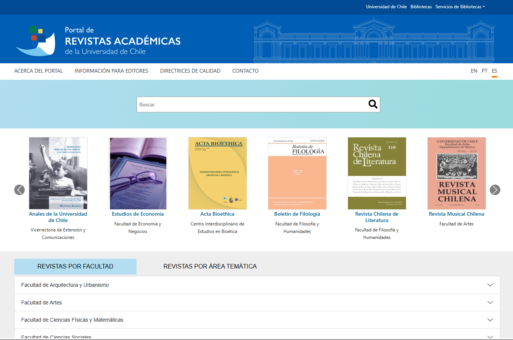Image resolution: width=513 pixels, height=340 pixels.
Task: Click the Portal de Revistas Académicas logo
Action: click(98, 41)
